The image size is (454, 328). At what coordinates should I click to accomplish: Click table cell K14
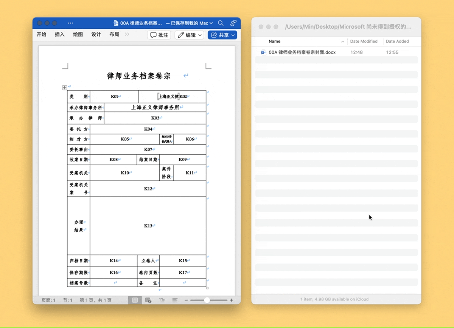pos(113,260)
